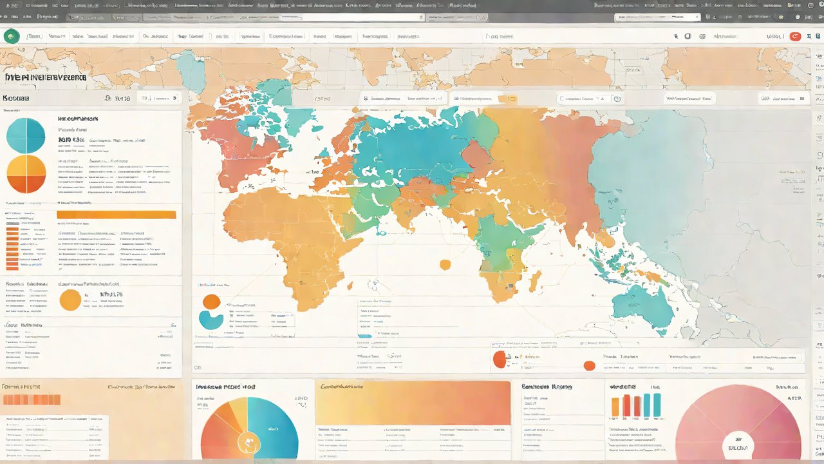The width and height of the screenshot is (824, 464).
Task: Click the teal bar in the small bar chart
Action: click(x=657, y=405)
